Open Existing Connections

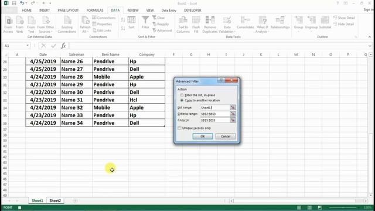67,25
